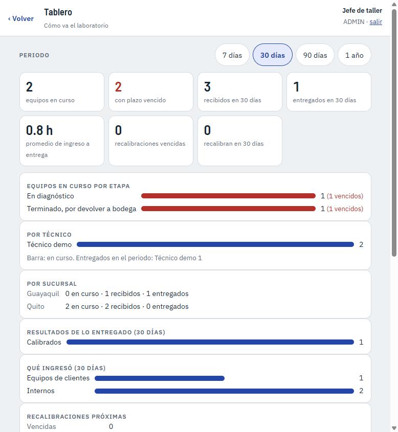Click the 'Quito' branch name
Image resolution: width=398 pixels, height=432 pixels.
[x=36, y=306]
